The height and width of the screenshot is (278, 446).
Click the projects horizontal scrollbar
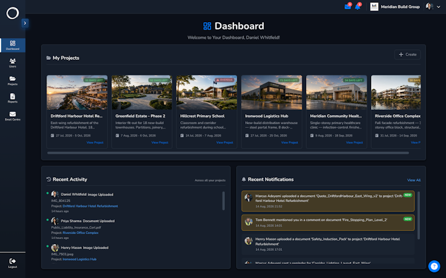click(x=228, y=153)
